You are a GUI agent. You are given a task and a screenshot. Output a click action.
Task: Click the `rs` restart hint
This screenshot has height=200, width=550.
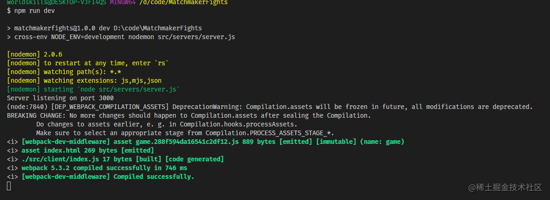click(161, 63)
